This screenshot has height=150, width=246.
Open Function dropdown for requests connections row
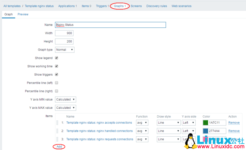pos(142,139)
